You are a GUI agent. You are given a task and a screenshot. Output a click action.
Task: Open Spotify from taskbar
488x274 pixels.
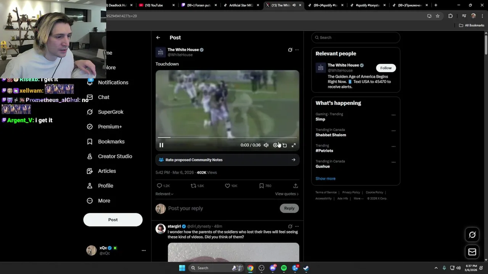284,268
